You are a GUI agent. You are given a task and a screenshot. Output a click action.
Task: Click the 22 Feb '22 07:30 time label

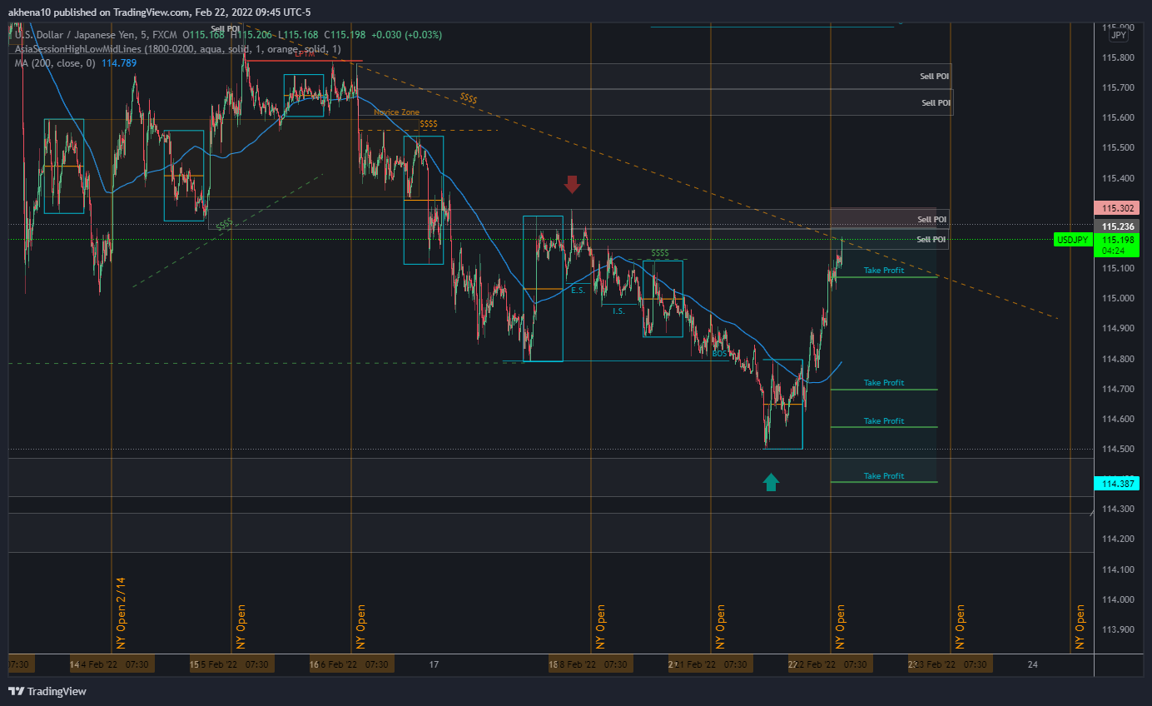click(831, 664)
